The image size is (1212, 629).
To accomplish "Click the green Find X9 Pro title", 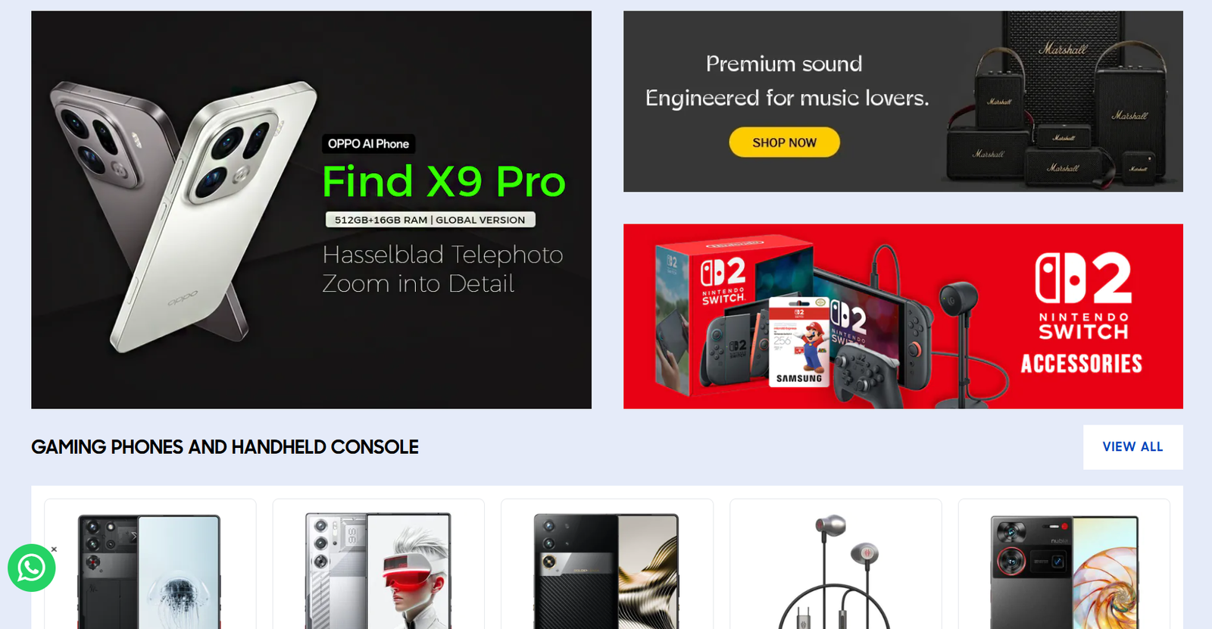I will [444, 182].
